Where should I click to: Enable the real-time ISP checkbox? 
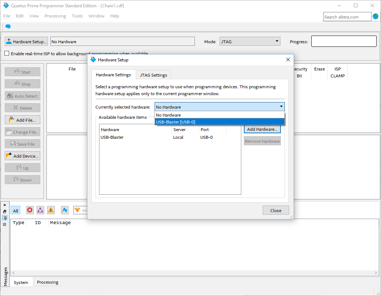coord(7,53)
